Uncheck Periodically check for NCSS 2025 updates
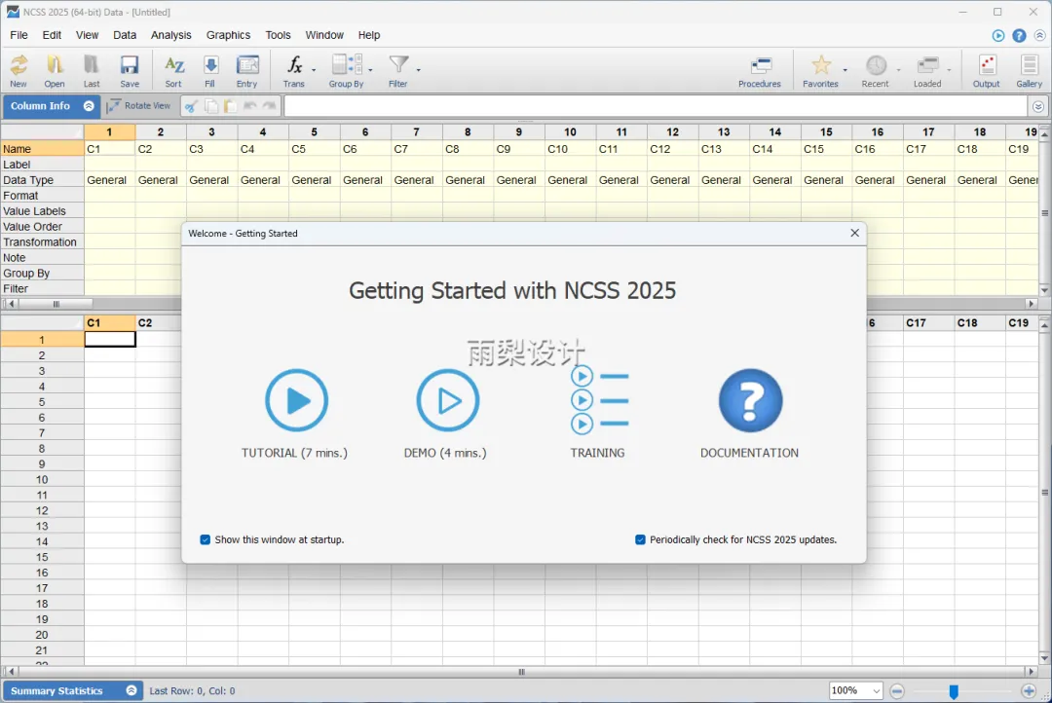 (640, 540)
